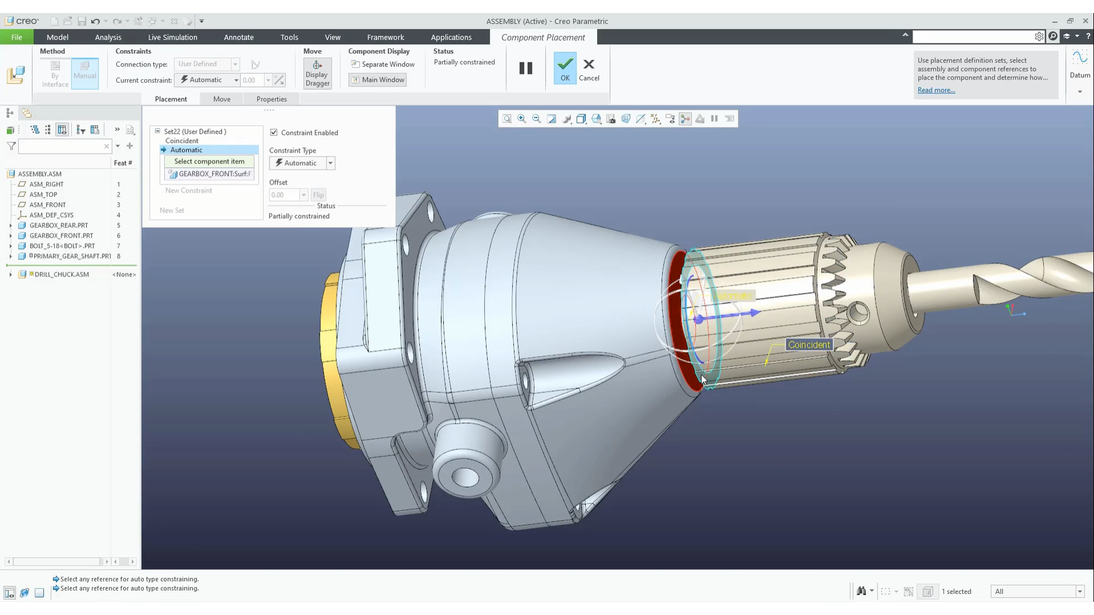Viewport: 1094px width, 615px height.
Task: Click the Flip button under Offset
Action: coord(319,195)
